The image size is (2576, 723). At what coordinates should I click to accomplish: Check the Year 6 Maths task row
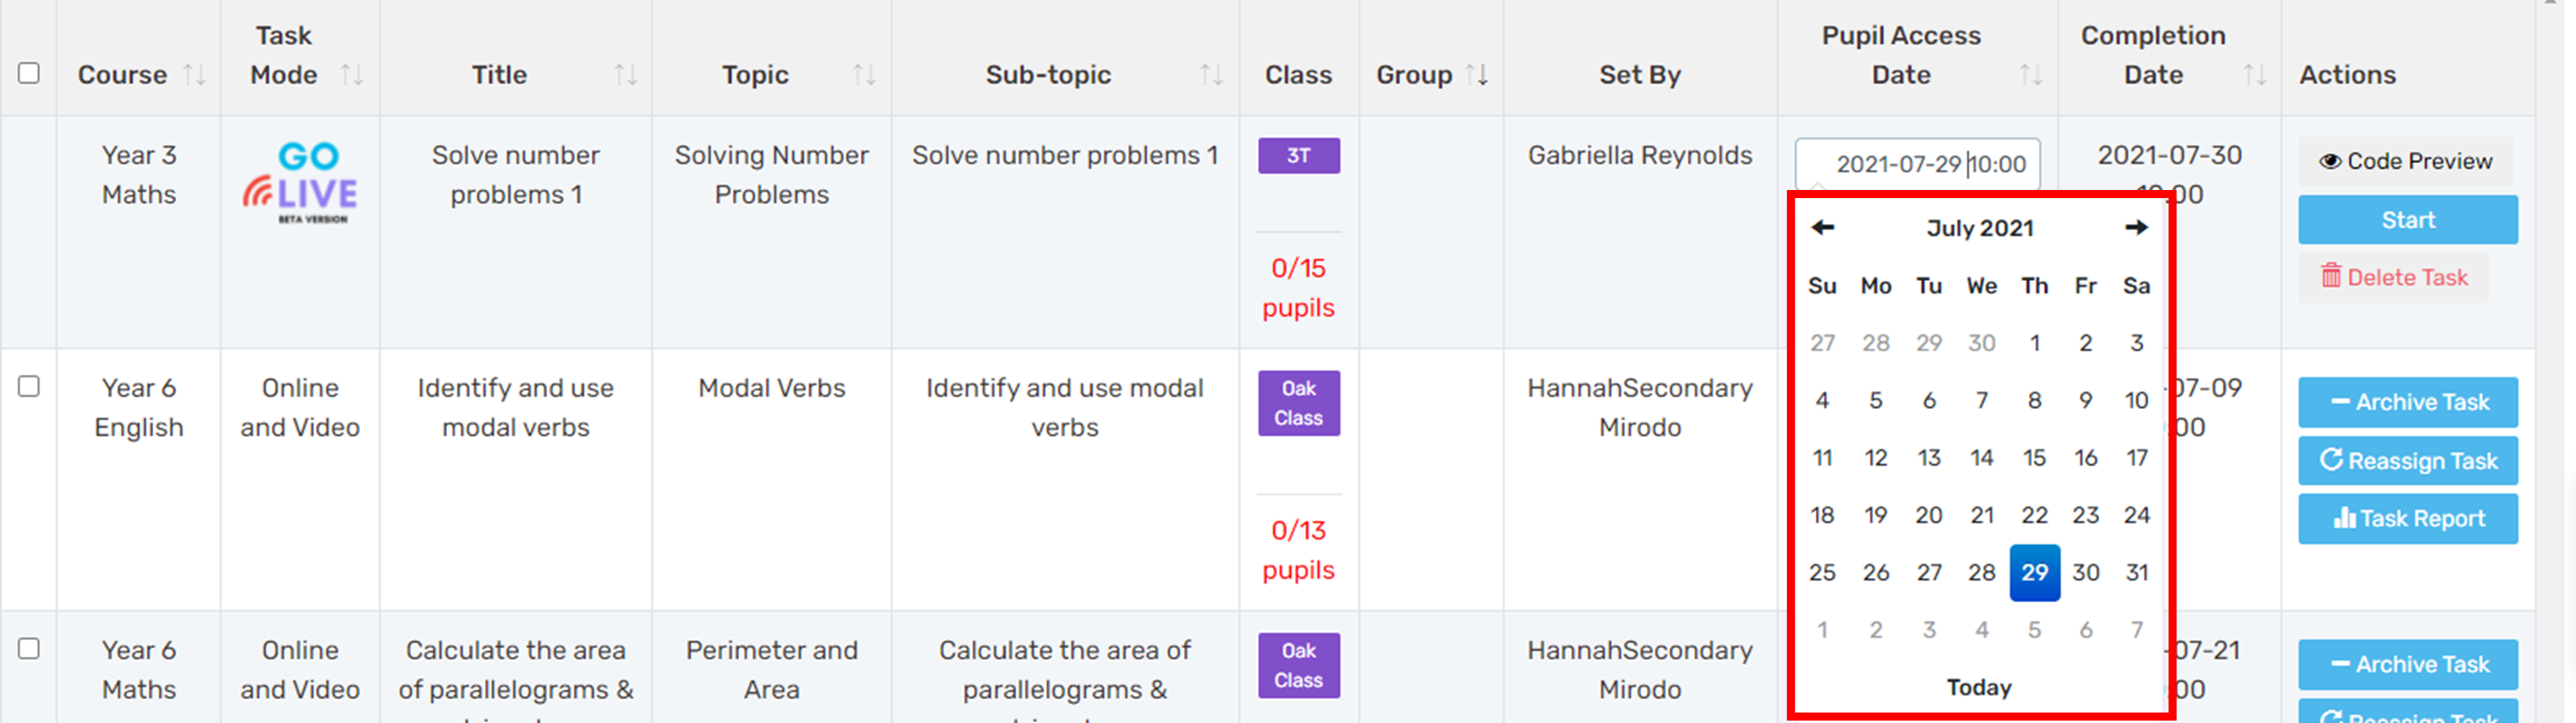click(x=29, y=648)
